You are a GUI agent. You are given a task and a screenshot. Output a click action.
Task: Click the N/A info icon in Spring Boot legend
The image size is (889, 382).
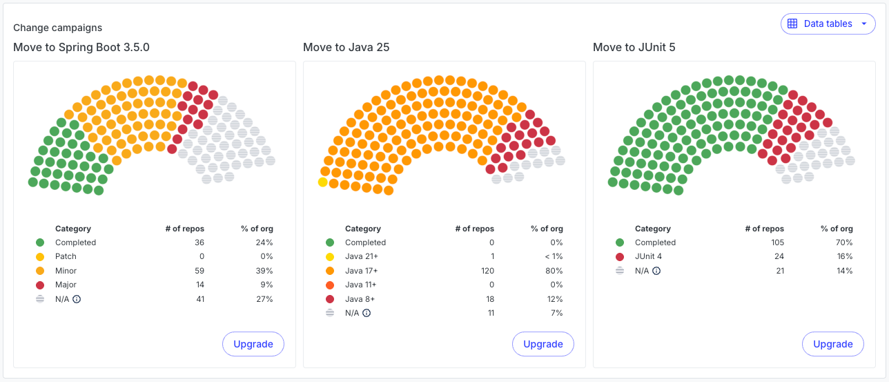pos(77,299)
